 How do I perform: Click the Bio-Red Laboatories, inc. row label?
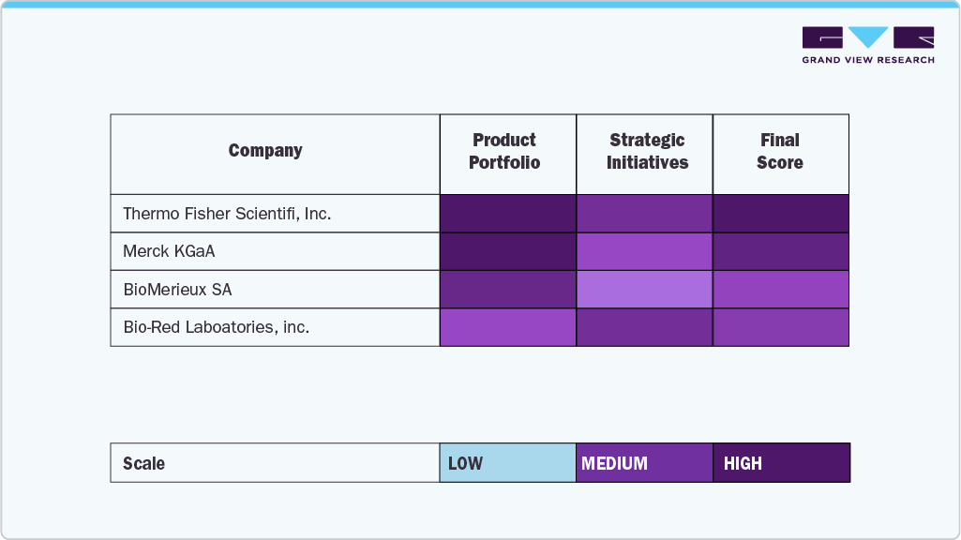click(x=217, y=327)
